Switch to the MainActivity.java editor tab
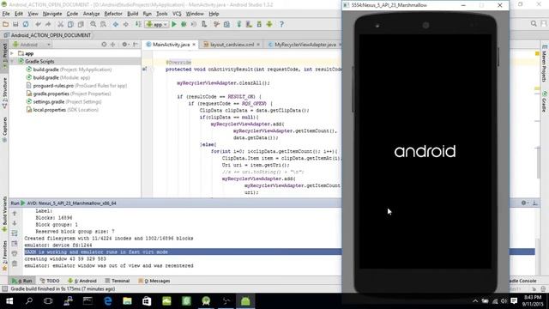The image size is (549, 309). pos(171,45)
